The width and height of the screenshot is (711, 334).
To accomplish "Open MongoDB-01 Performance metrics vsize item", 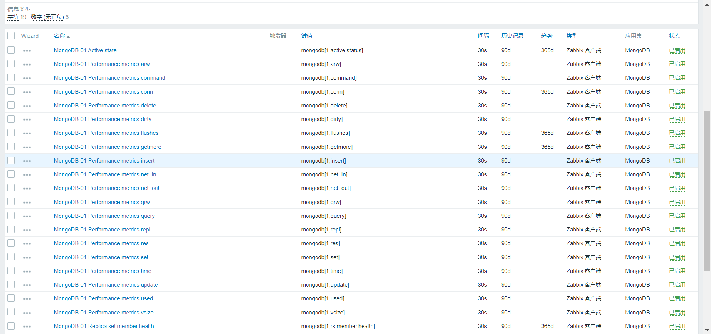I will pyautogui.click(x=104, y=313).
